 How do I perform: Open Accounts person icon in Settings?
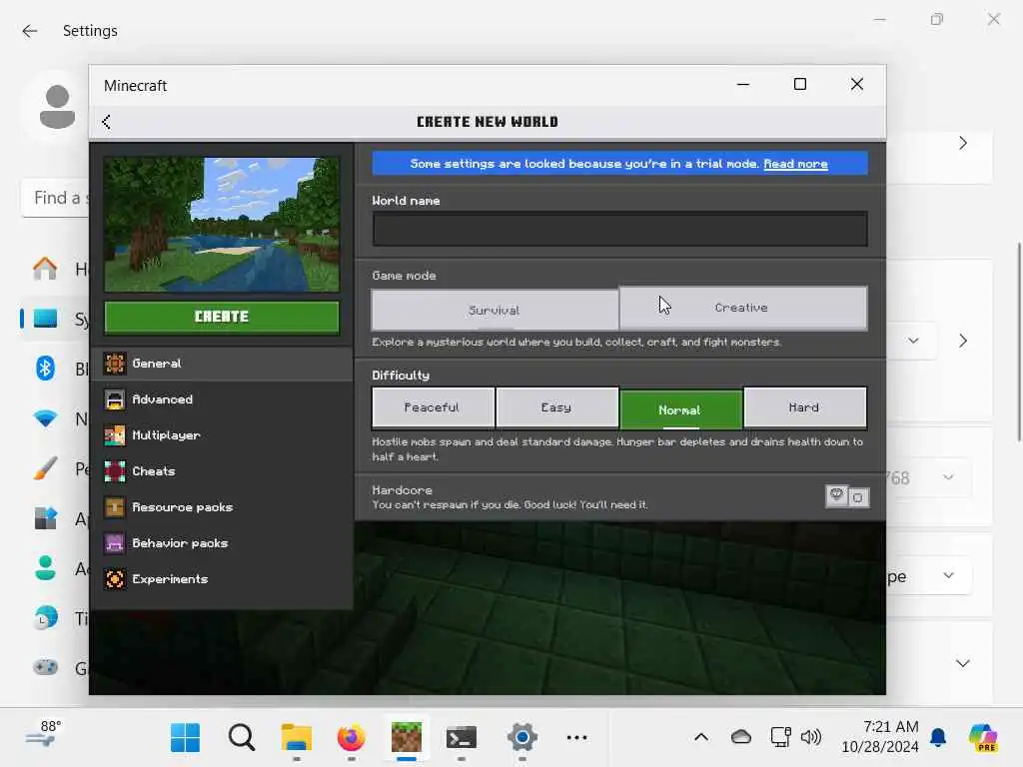pos(45,568)
